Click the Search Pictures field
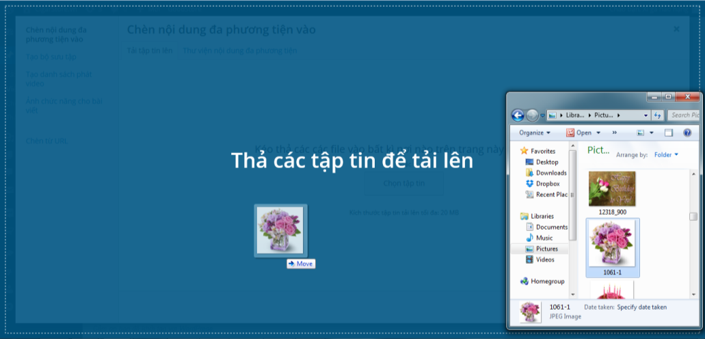The height and width of the screenshot is (339, 705). pyautogui.click(x=684, y=116)
